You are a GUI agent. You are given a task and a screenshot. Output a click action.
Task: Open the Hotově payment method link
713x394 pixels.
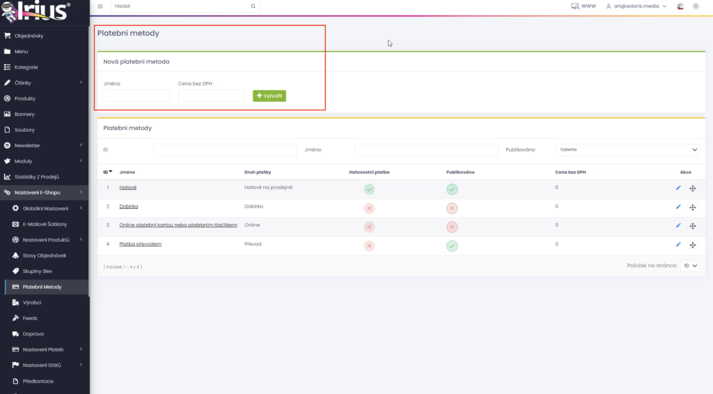[128, 187]
